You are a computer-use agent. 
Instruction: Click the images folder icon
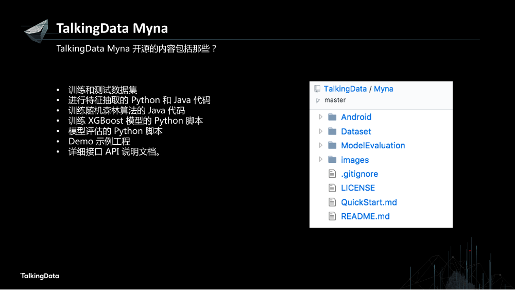332,159
